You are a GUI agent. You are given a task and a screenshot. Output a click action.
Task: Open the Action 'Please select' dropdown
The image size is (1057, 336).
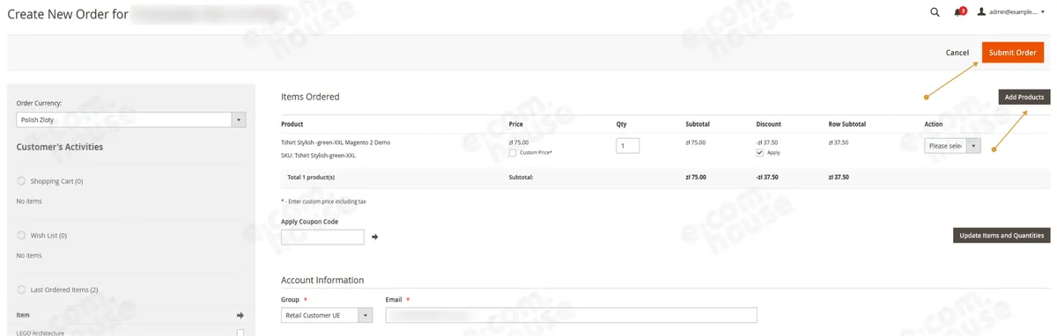pyautogui.click(x=952, y=146)
